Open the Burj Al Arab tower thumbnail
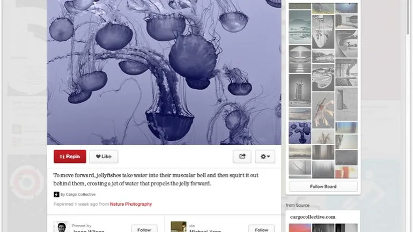 [300, 90]
